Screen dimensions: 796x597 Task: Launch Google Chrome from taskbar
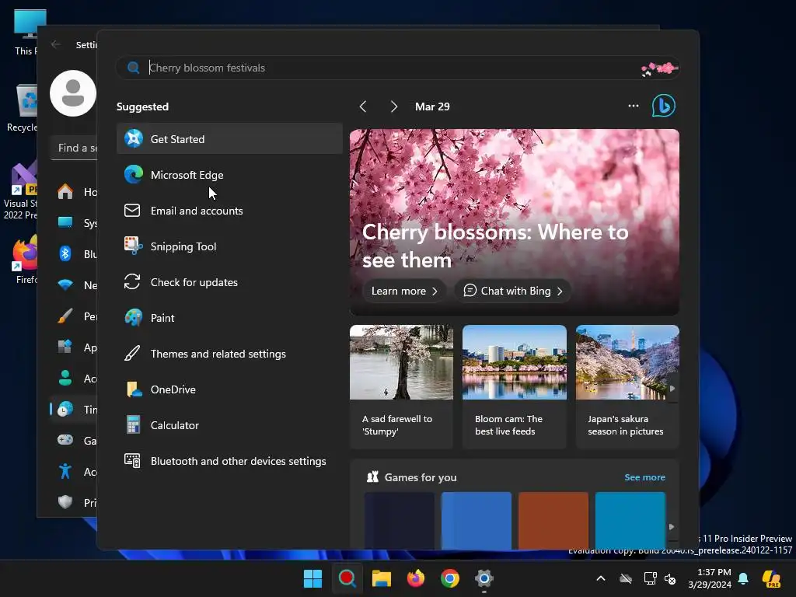point(450,578)
